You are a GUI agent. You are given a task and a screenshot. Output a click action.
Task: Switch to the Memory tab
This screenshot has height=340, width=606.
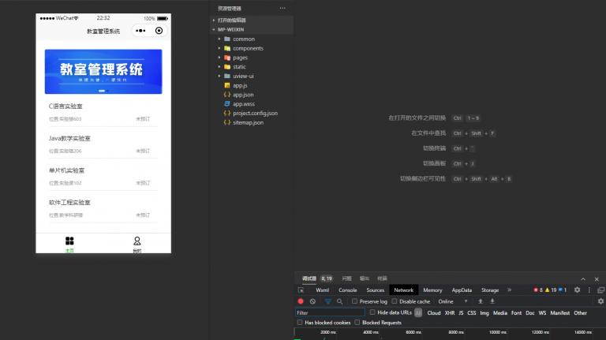click(x=432, y=290)
